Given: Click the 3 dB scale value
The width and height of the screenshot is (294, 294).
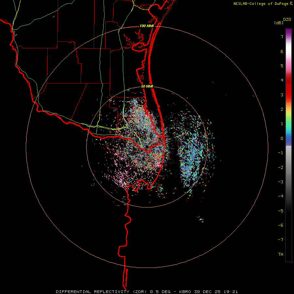Looking at the screenshot, I should (282, 95).
